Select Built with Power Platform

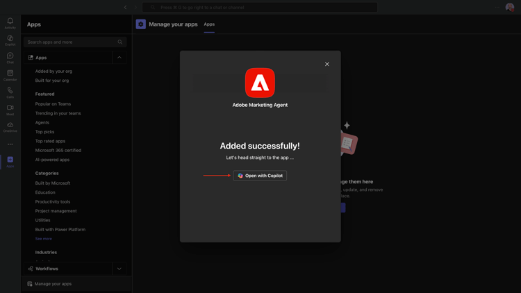pyautogui.click(x=60, y=230)
